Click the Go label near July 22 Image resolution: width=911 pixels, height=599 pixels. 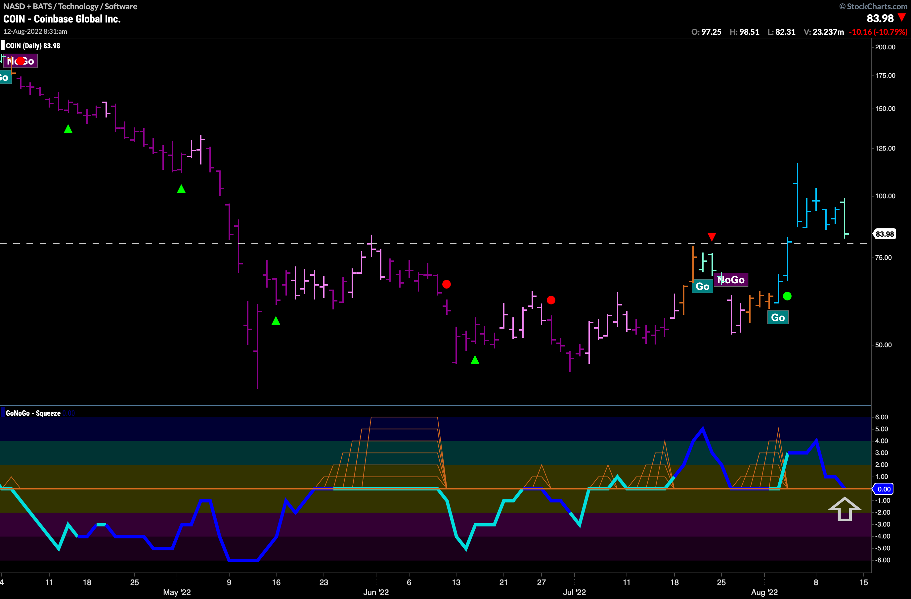point(702,287)
